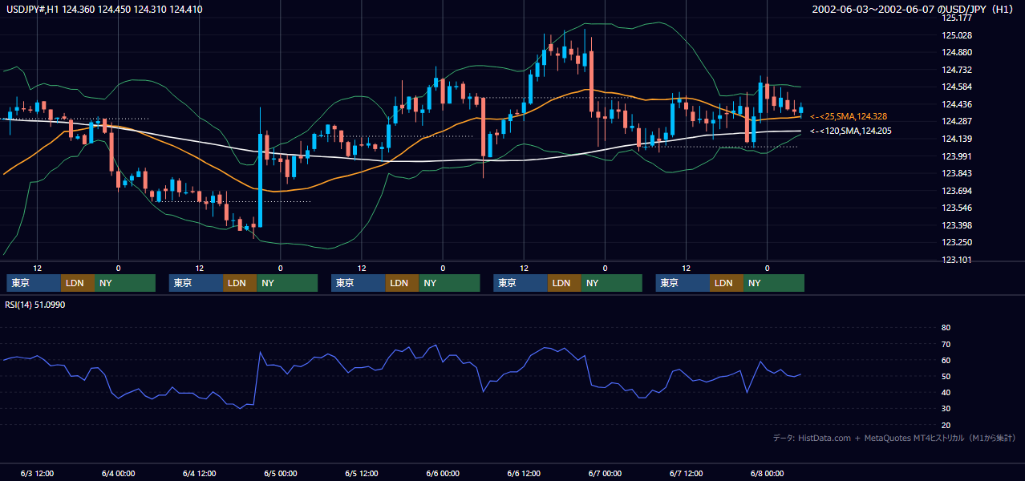Click RSI scale value 80
1025x481 pixels.
[946, 328]
